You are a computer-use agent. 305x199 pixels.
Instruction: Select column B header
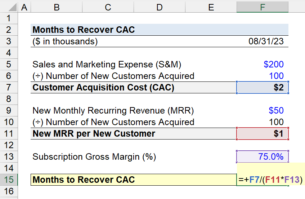(57, 7)
